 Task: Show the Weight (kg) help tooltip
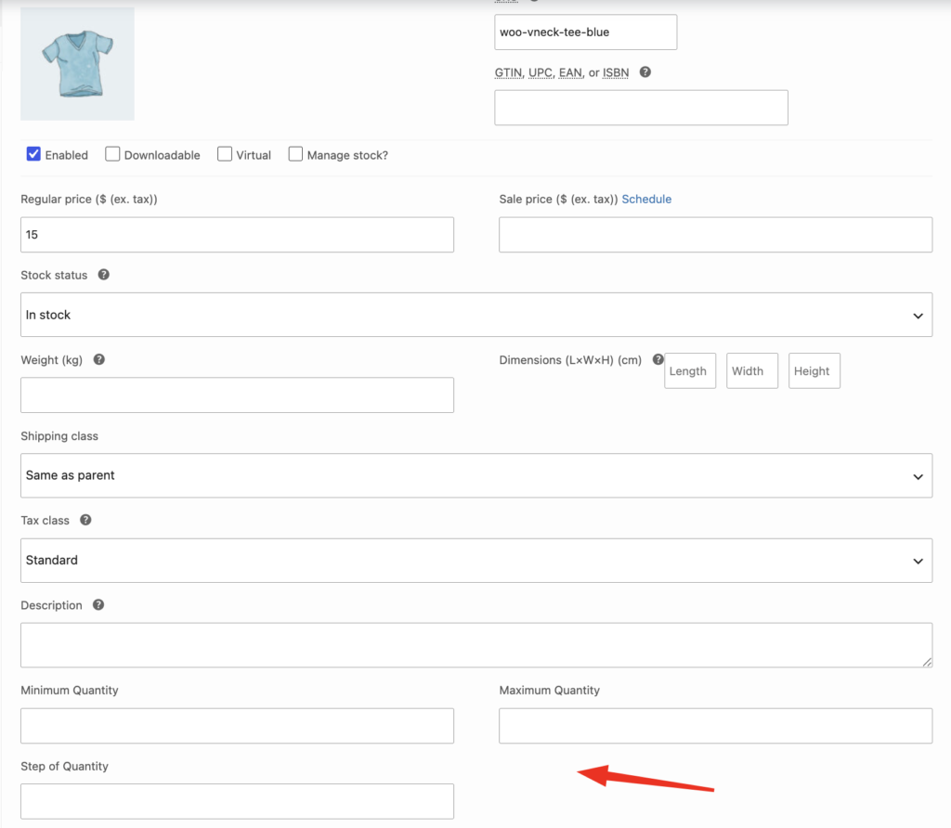(98, 359)
